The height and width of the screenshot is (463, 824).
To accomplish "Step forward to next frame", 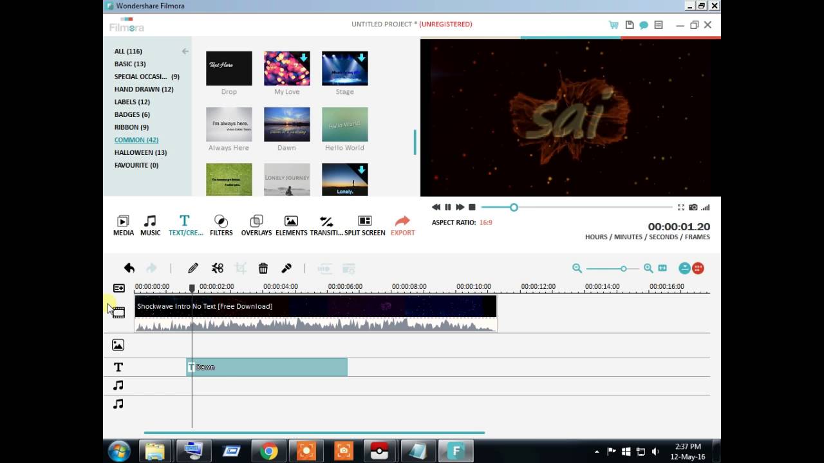I will (x=460, y=207).
